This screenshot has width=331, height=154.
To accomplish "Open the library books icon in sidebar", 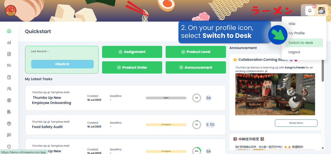I will pos(9,112).
